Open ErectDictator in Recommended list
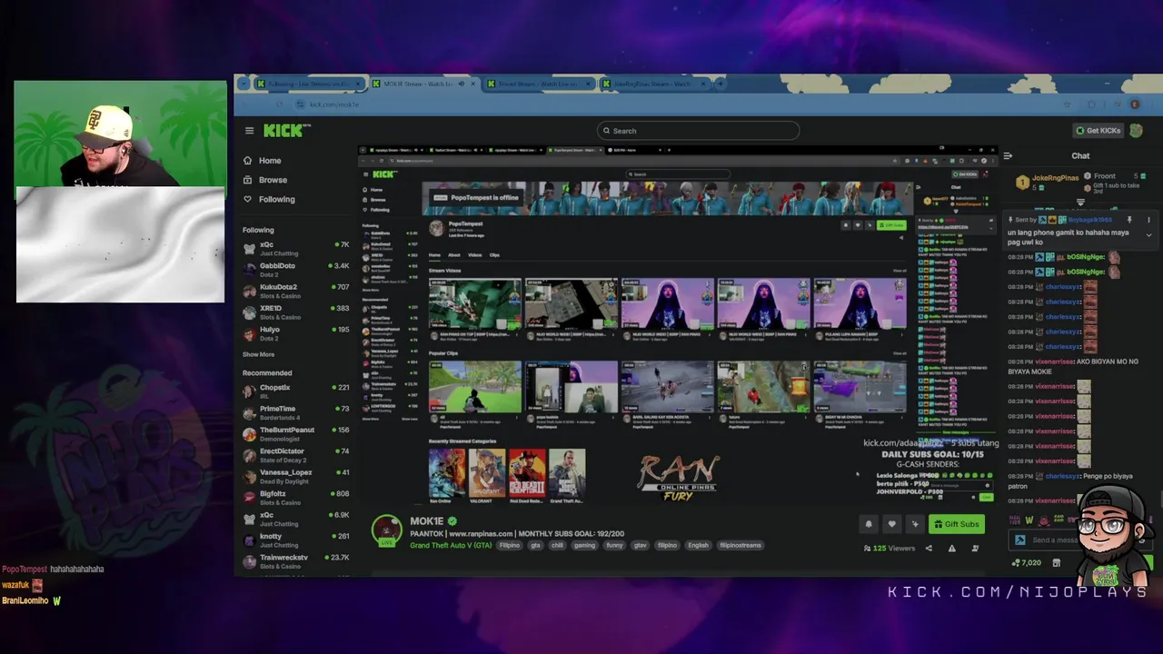This screenshot has height=654, width=1163. click(295, 455)
